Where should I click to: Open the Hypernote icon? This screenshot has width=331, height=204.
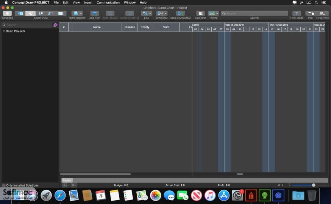(322, 13)
